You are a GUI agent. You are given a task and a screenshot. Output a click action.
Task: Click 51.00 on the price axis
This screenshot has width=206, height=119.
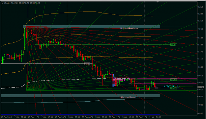(x=201, y=67)
